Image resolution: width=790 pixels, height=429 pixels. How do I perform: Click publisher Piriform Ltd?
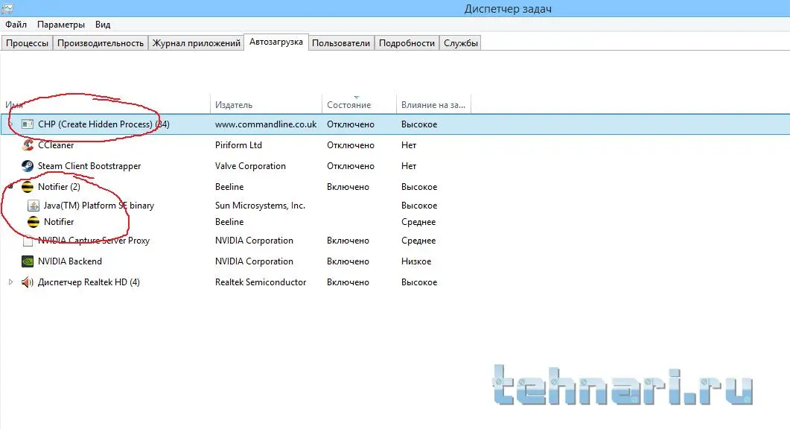(238, 145)
